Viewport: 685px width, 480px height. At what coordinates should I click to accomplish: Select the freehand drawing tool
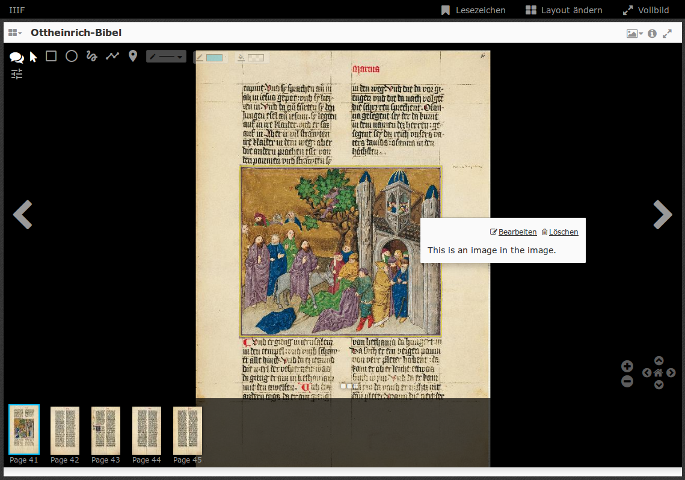pos(92,56)
